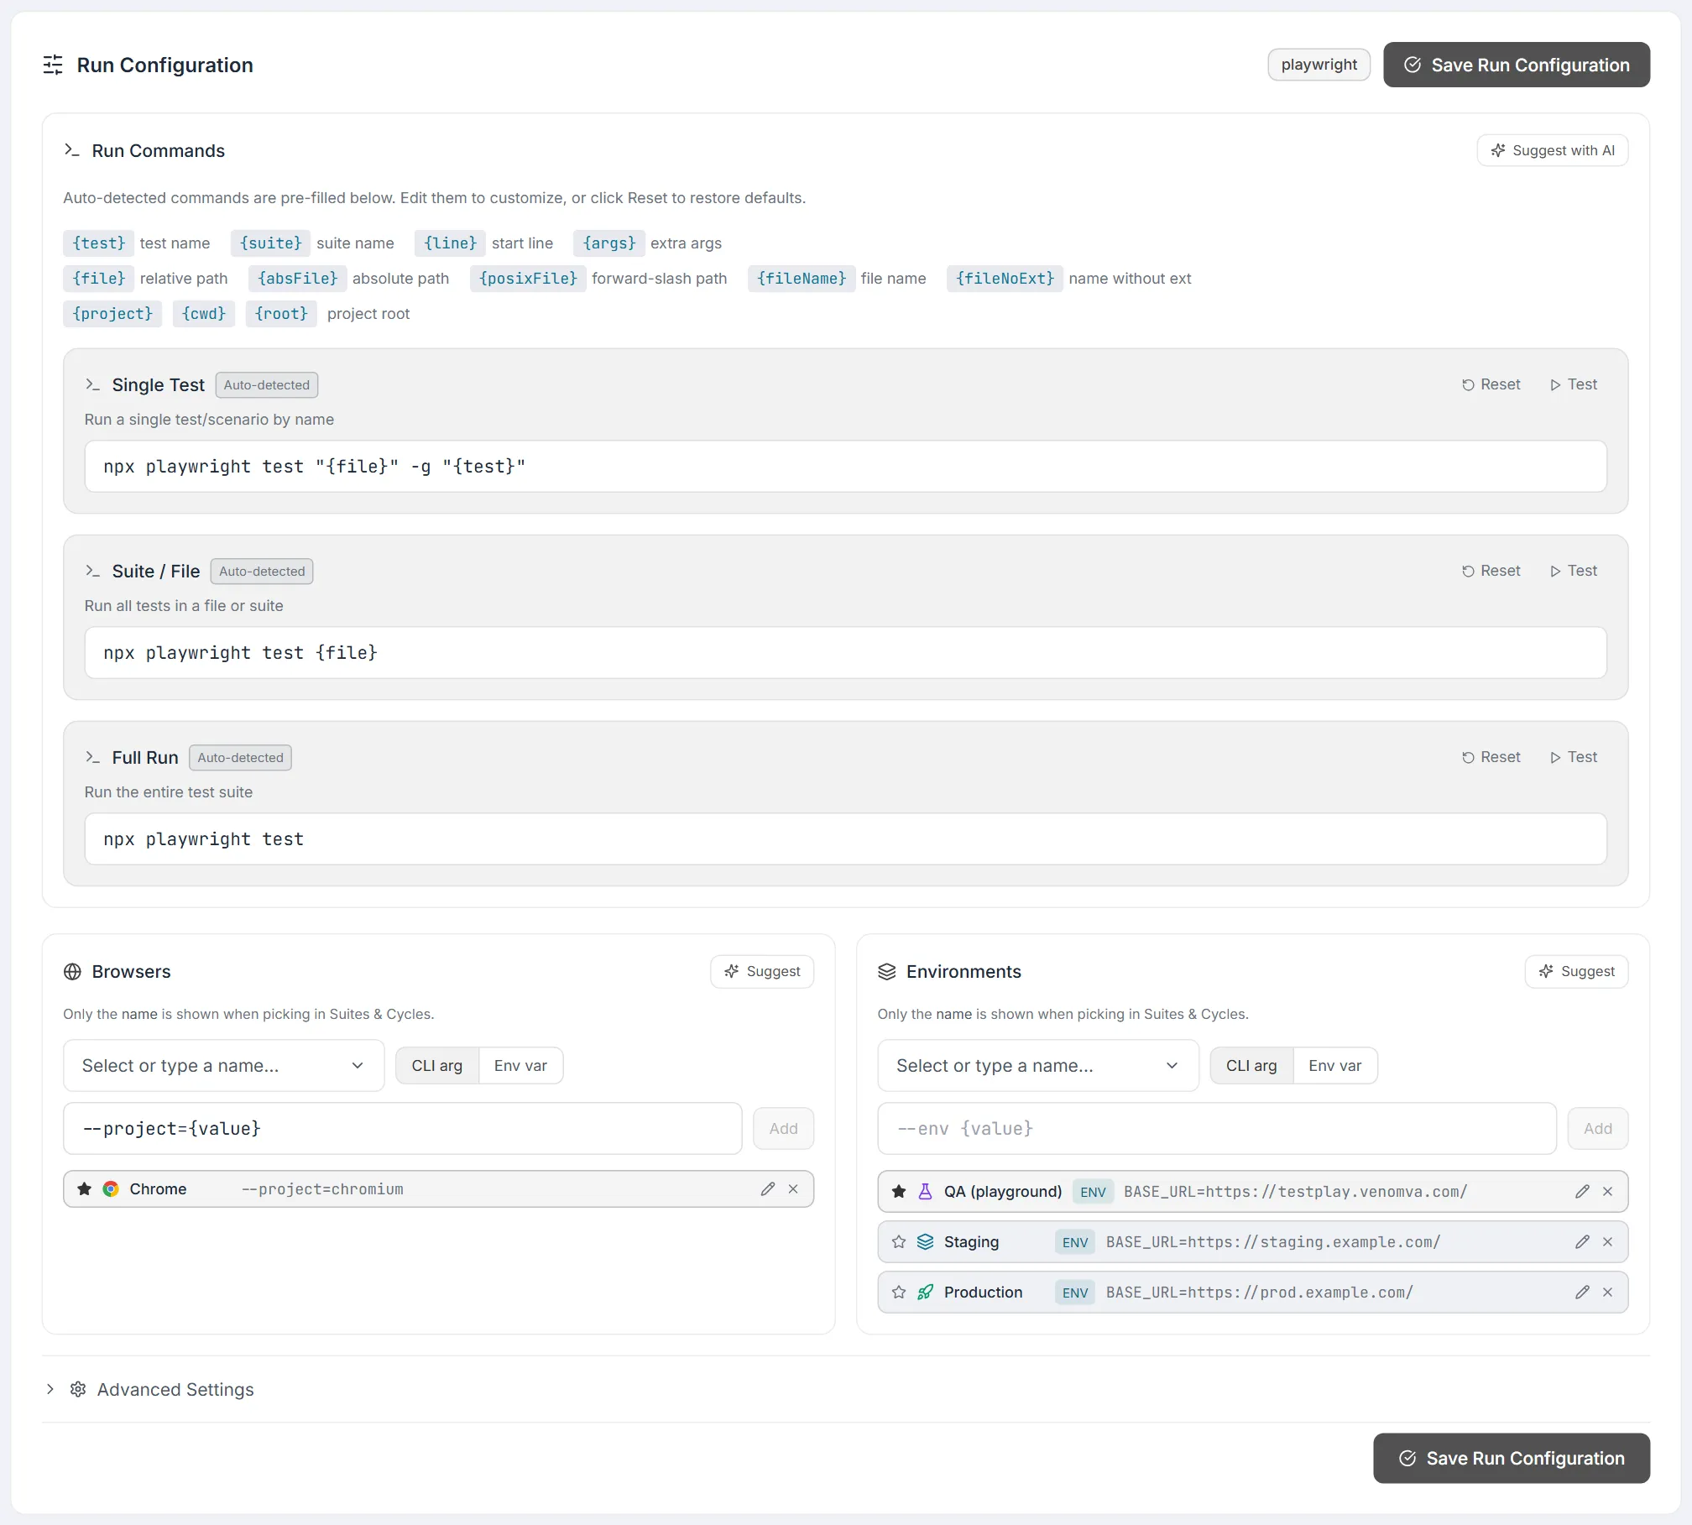Viewport: 1692px width, 1525px height.
Task: Delete the QA (playground) environment
Action: point(1607,1192)
